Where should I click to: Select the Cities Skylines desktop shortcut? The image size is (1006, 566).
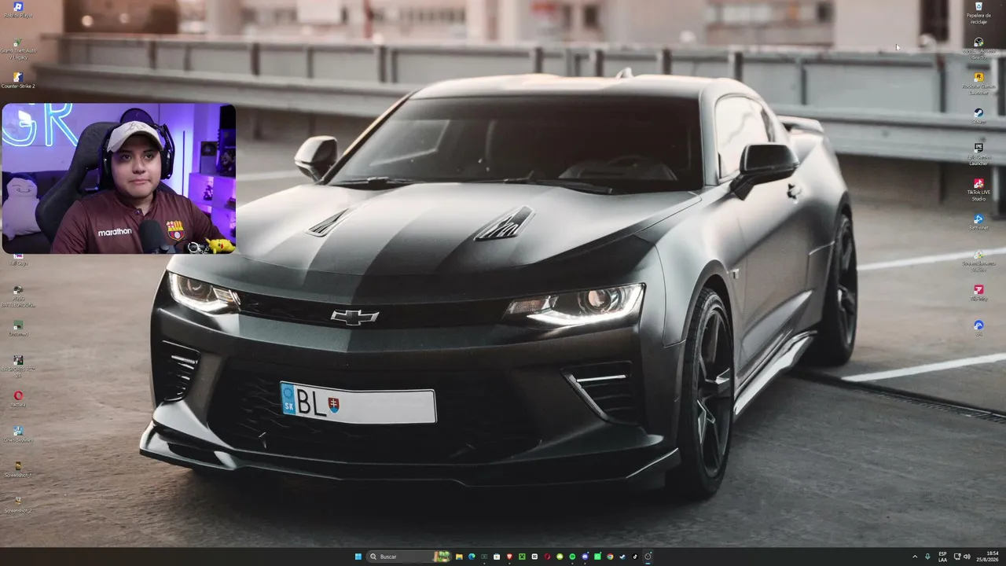tap(18, 435)
